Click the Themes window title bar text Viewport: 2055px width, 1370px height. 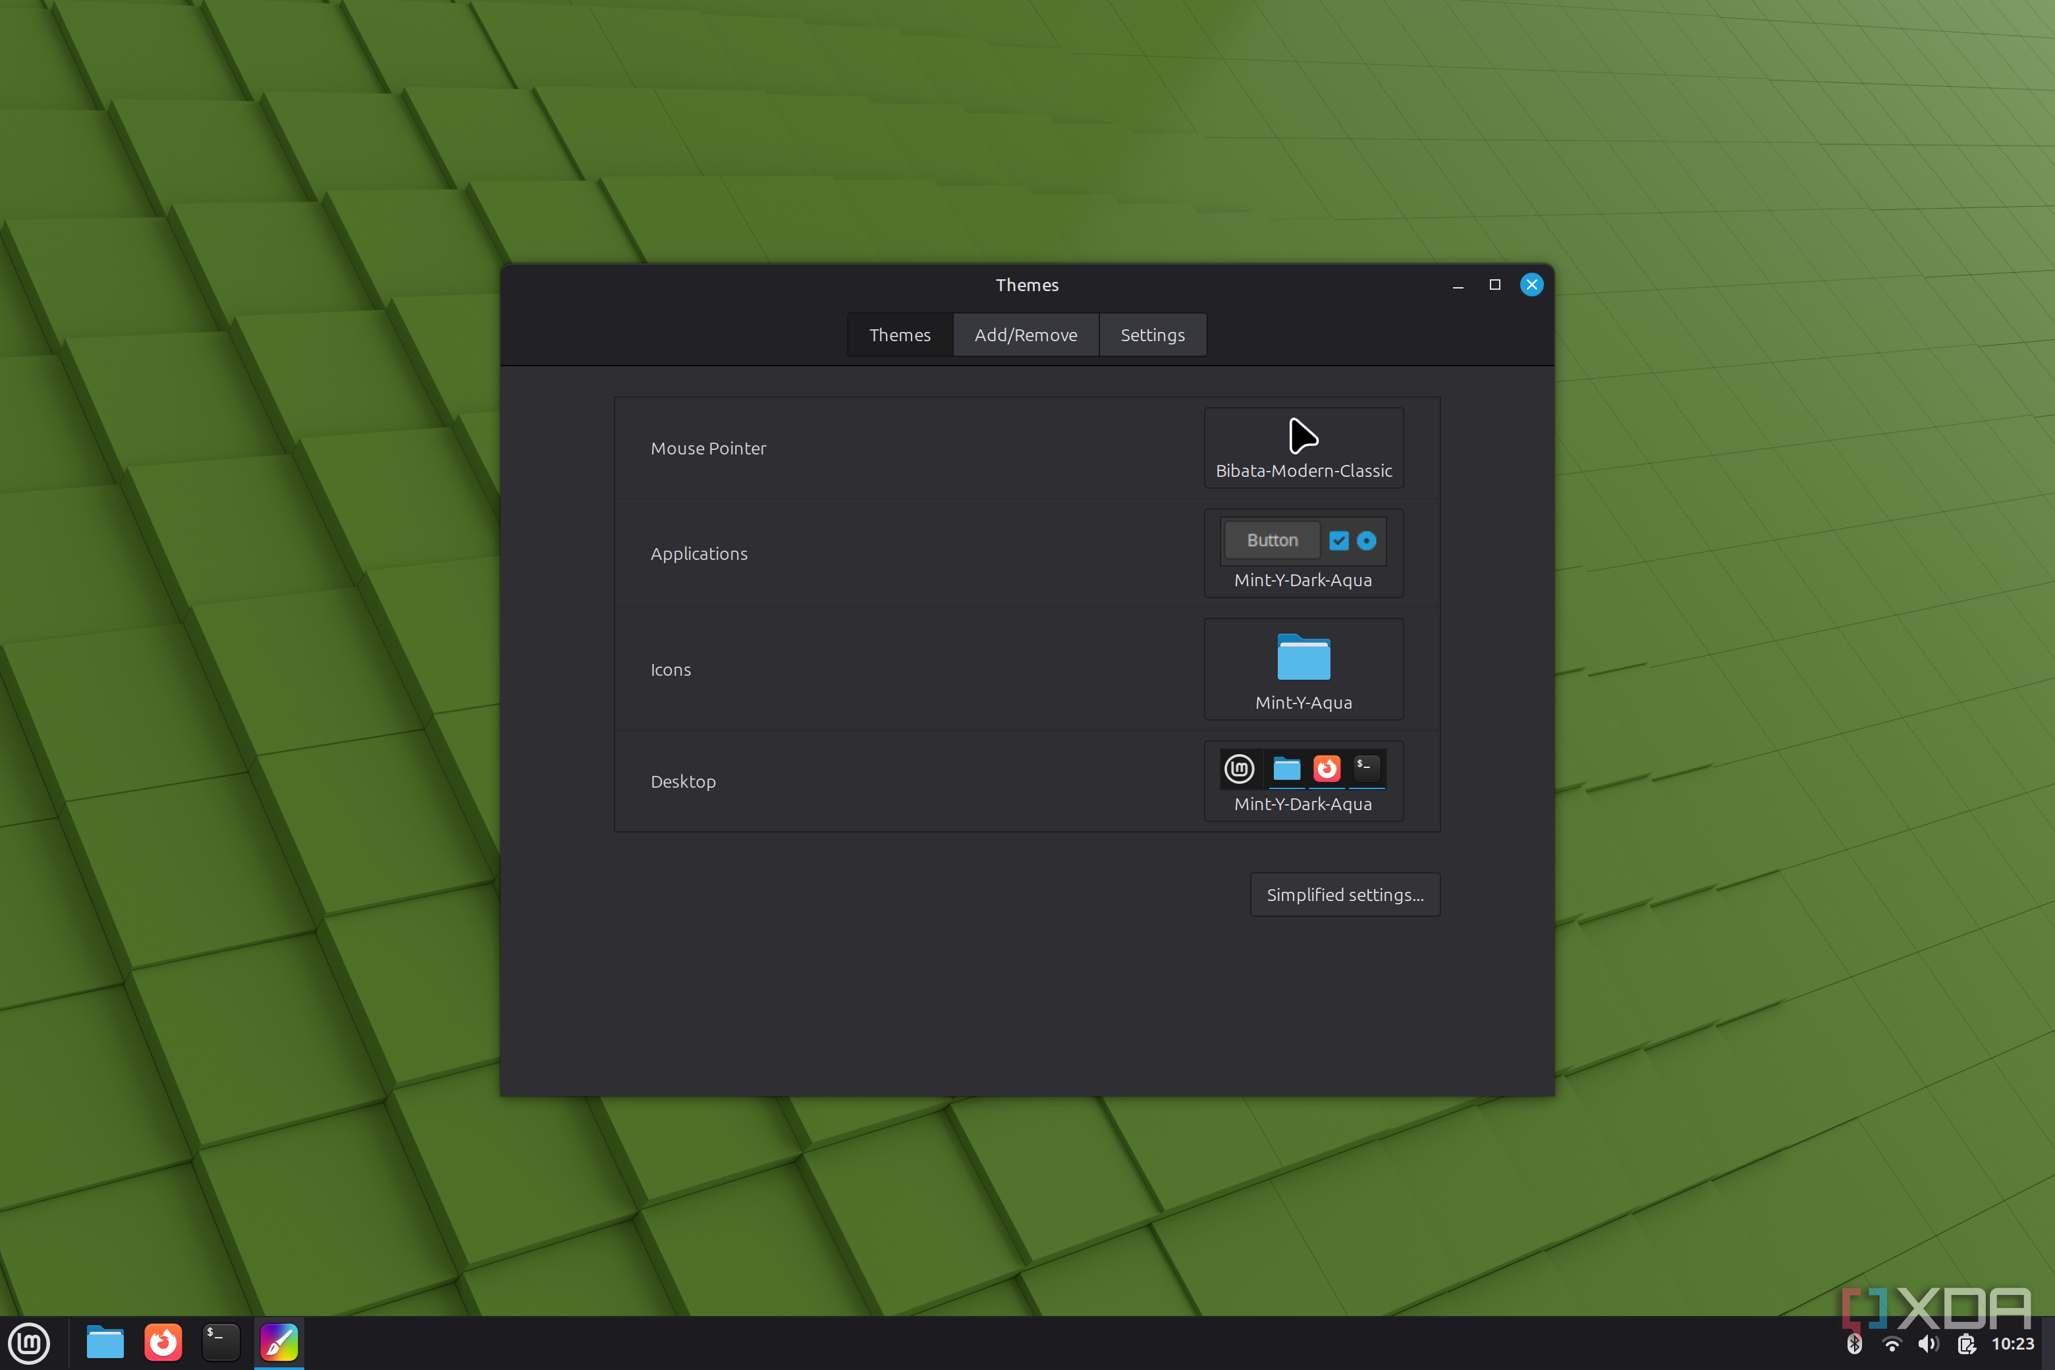click(1027, 285)
